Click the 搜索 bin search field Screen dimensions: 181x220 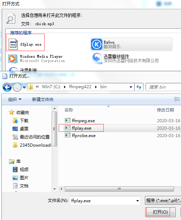tap(163, 87)
